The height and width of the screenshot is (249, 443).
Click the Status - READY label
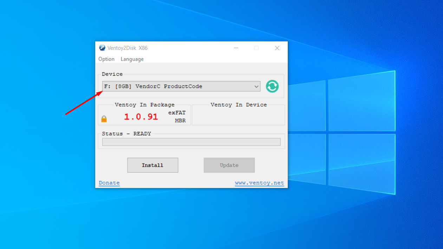tap(126, 134)
